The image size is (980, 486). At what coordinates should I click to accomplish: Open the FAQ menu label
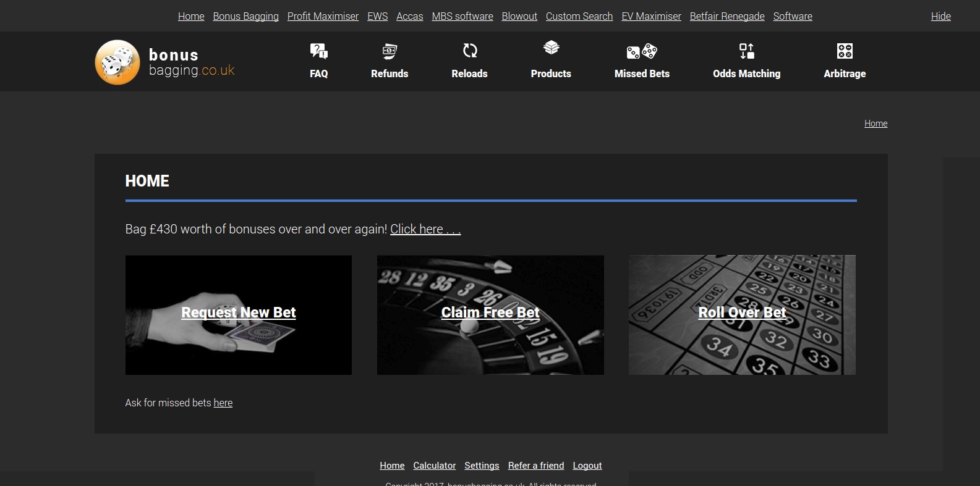coord(319,73)
